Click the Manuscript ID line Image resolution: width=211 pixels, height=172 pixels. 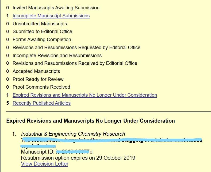(x=57, y=152)
